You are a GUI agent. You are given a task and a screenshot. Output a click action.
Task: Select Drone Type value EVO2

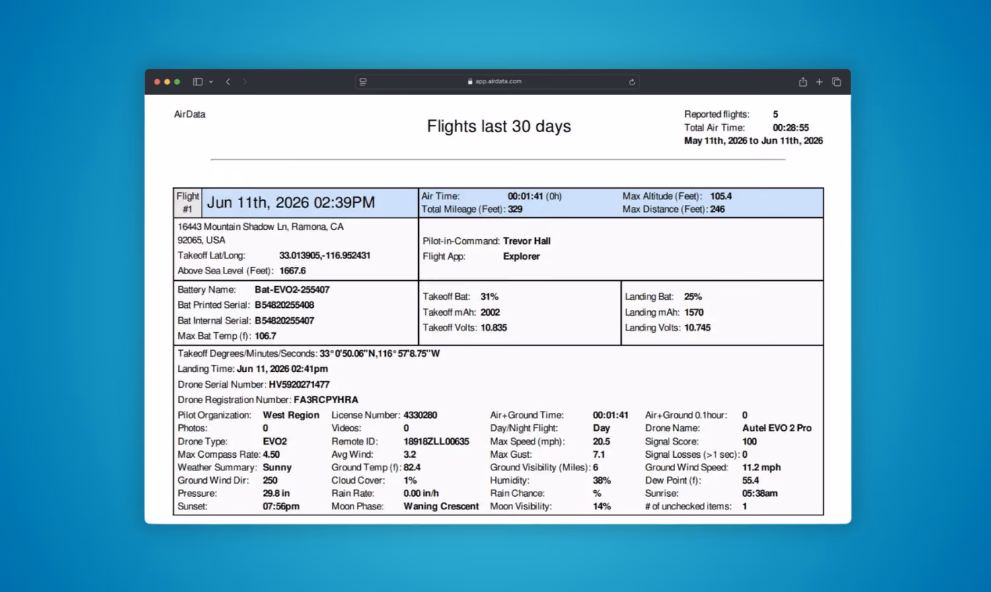click(x=275, y=441)
